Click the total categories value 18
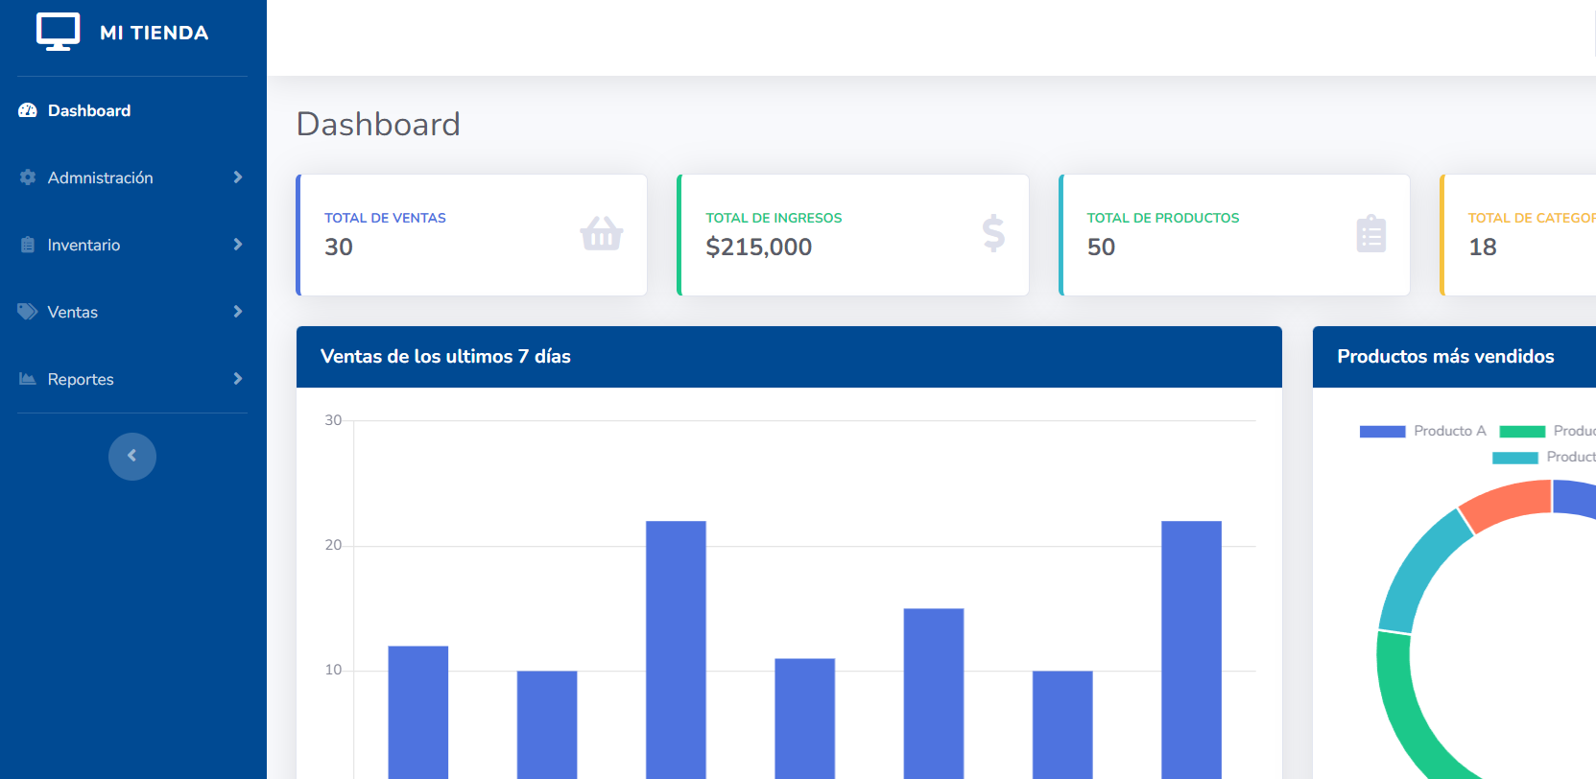The height and width of the screenshot is (779, 1596). pyautogui.click(x=1482, y=247)
